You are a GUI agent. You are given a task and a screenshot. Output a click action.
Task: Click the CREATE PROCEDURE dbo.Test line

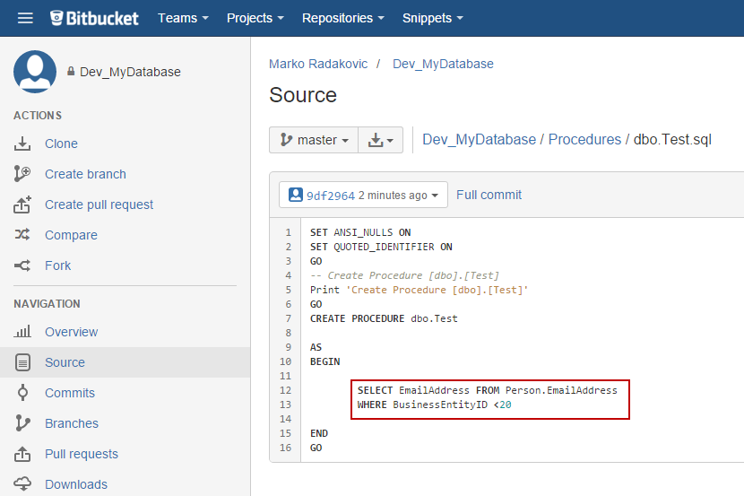(384, 318)
